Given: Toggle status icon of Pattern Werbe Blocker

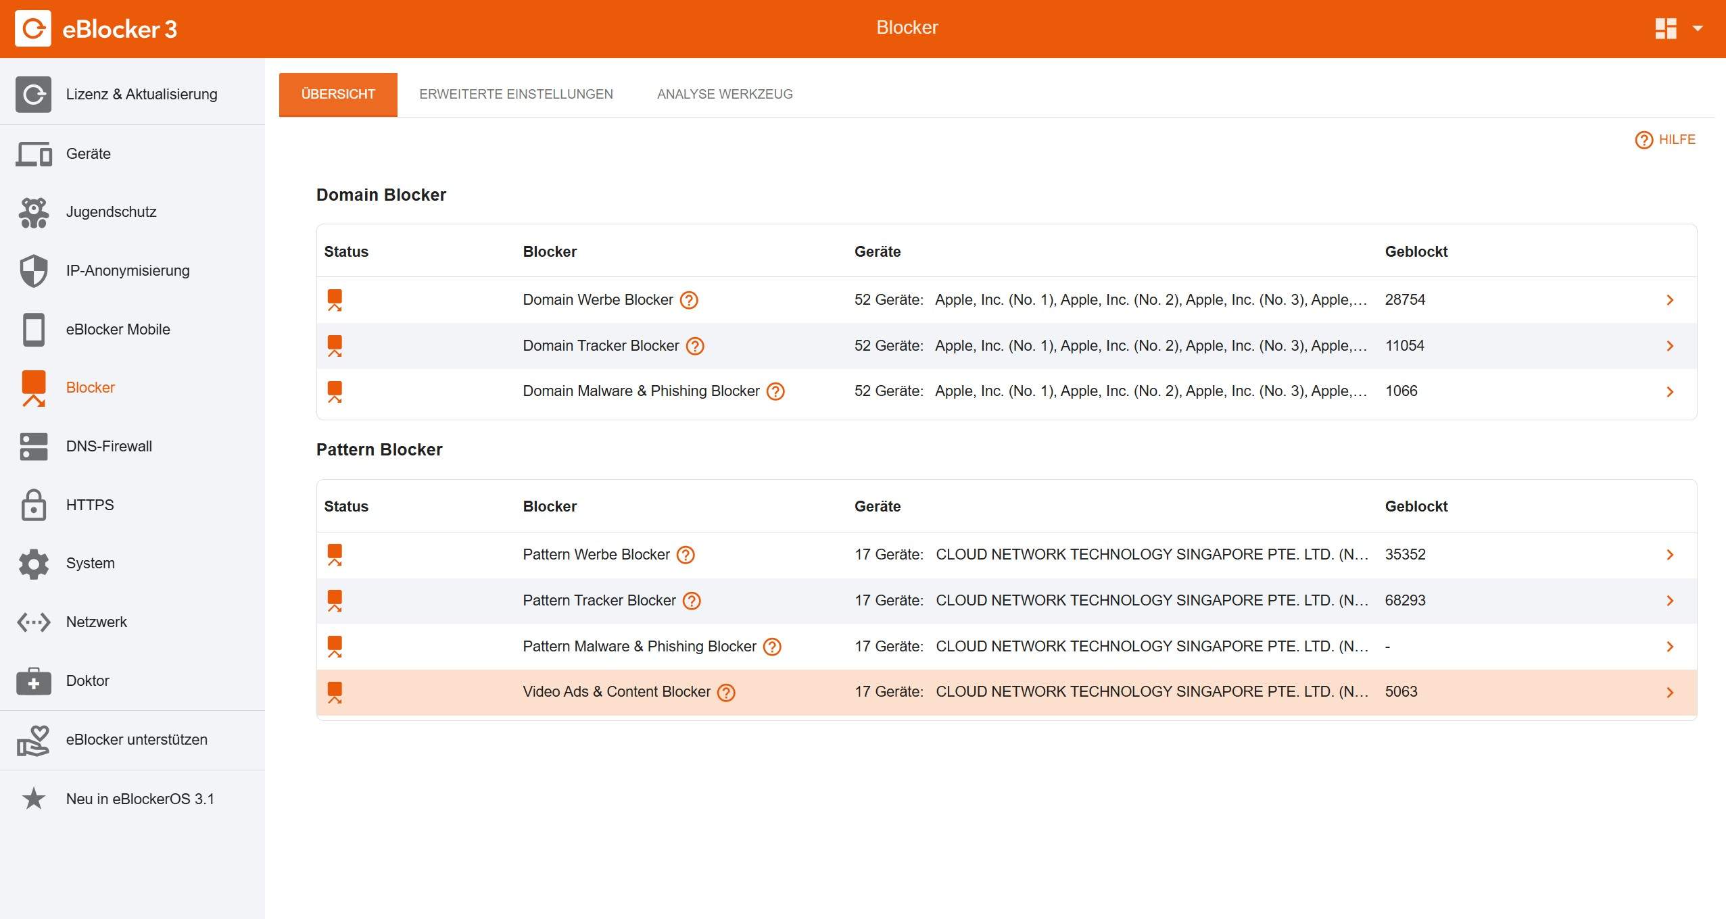Looking at the screenshot, I should (335, 555).
